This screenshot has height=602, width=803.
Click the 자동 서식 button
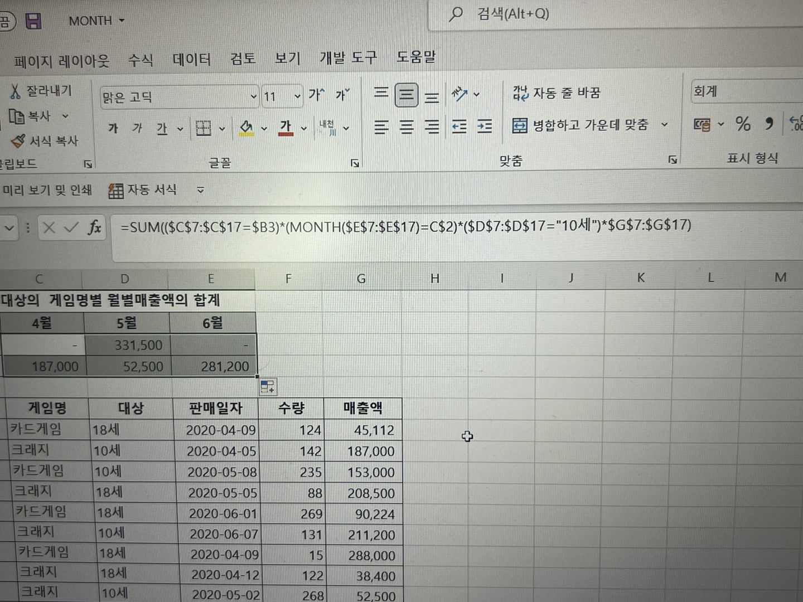pos(143,190)
